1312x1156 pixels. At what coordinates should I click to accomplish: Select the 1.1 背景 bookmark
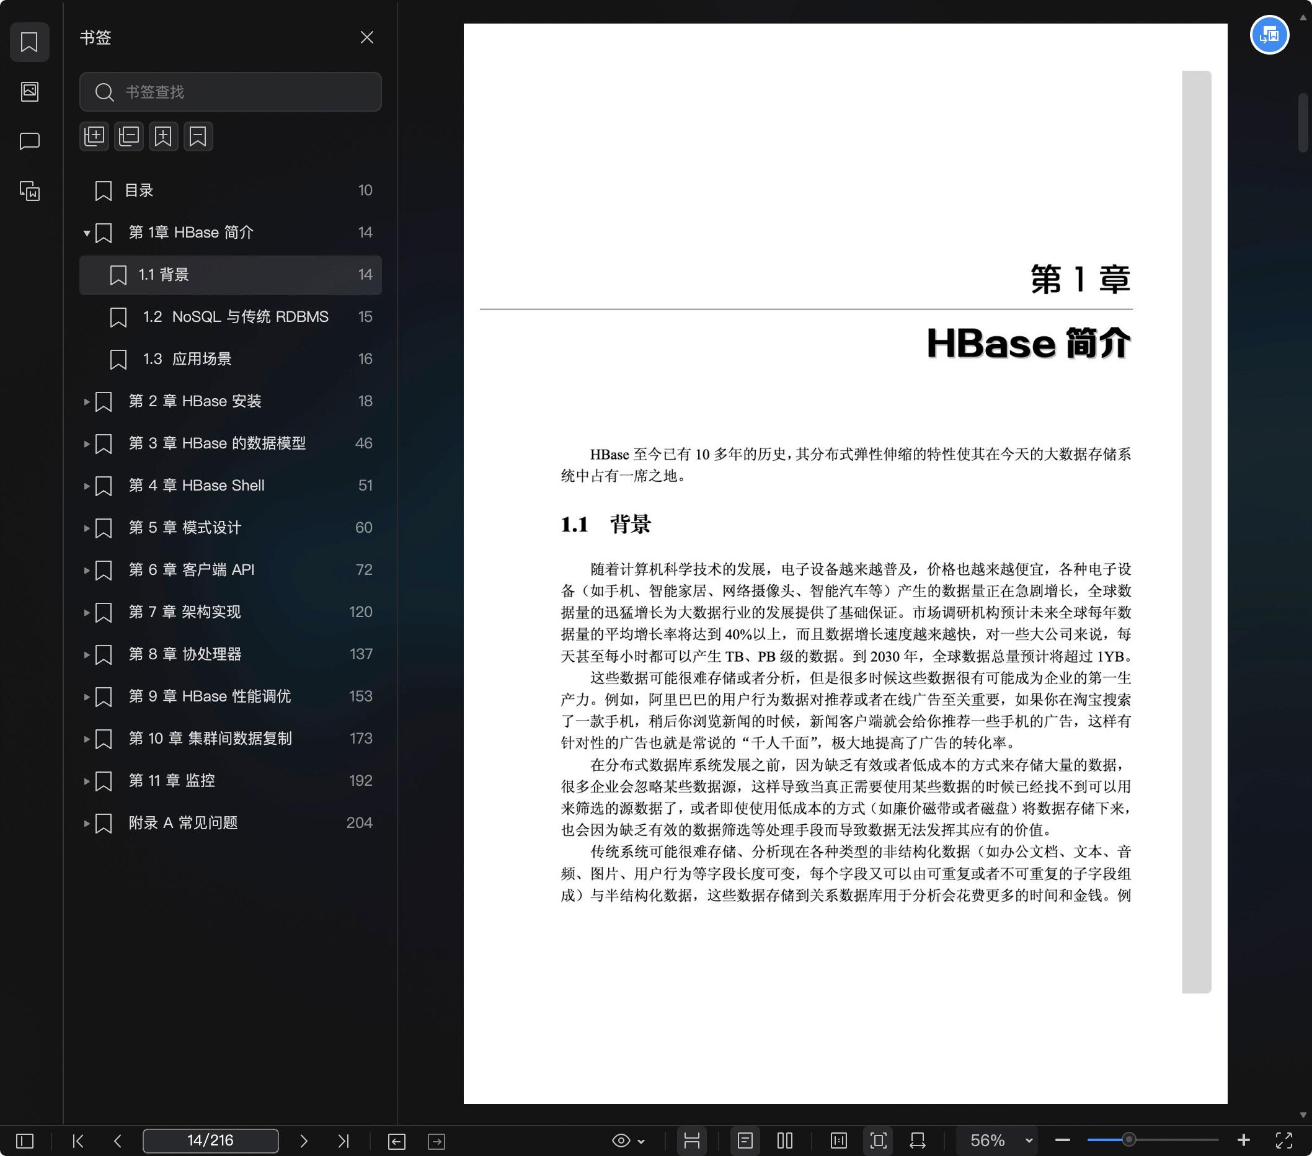(x=231, y=275)
